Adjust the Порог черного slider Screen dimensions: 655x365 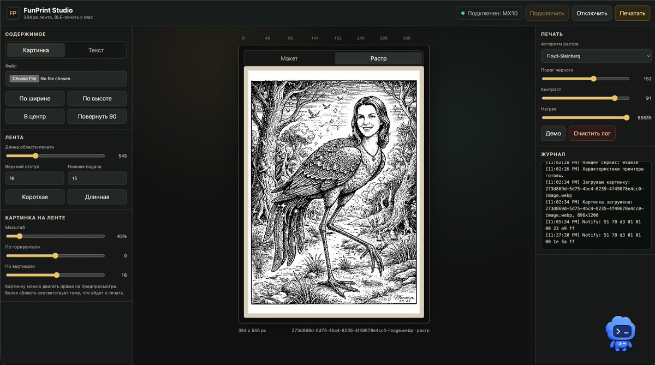coord(585,79)
